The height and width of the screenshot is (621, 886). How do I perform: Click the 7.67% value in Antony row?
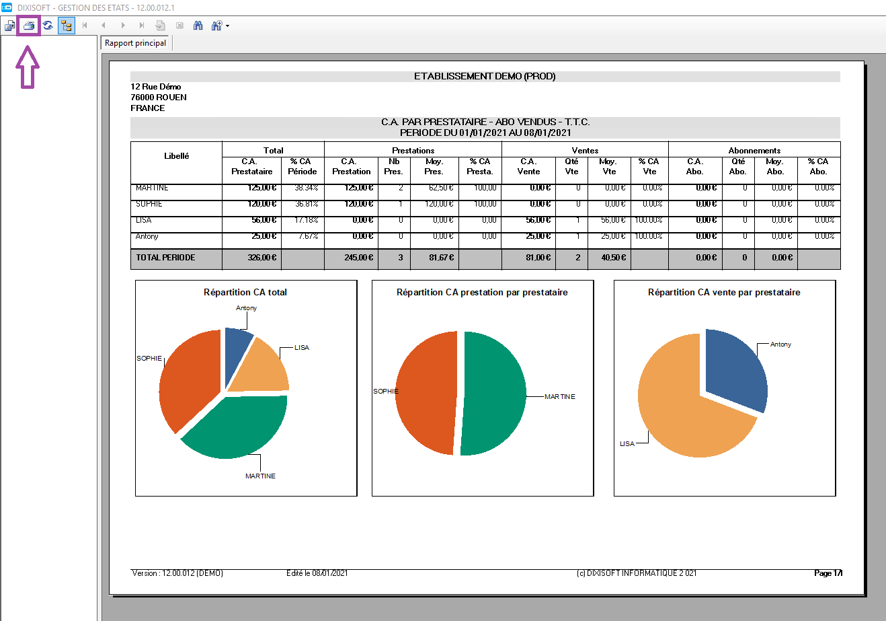tap(308, 236)
